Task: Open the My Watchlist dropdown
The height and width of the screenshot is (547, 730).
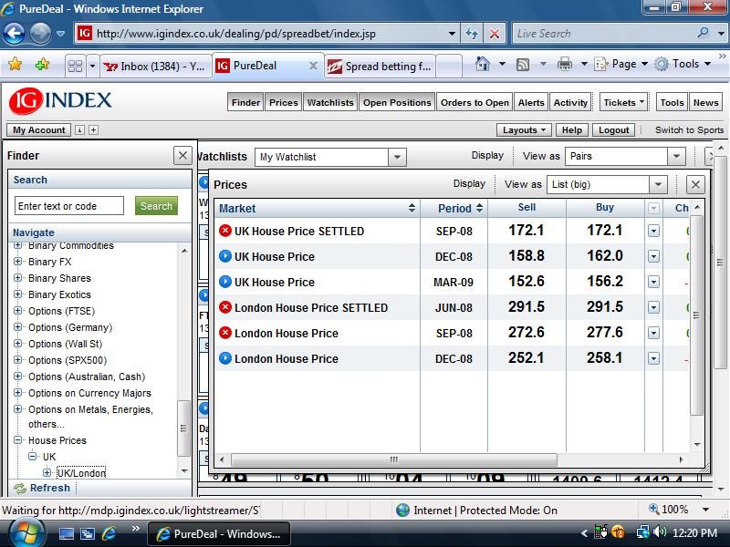Action: coord(397,157)
